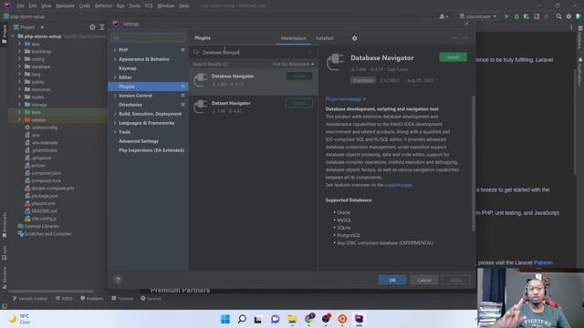
Task: Open Project view dropdown arrow
Action: pos(42,27)
